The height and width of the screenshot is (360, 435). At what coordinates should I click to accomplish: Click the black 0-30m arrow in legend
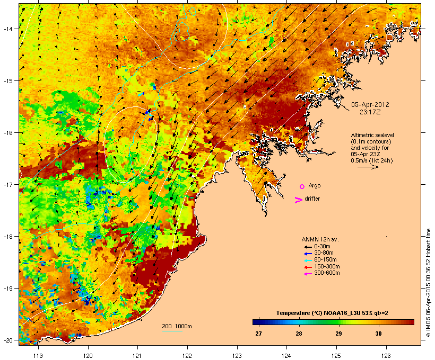point(308,247)
